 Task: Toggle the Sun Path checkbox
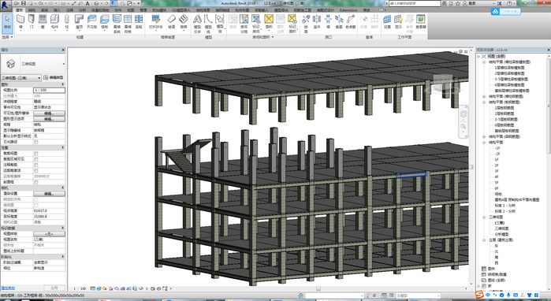(x=35, y=142)
